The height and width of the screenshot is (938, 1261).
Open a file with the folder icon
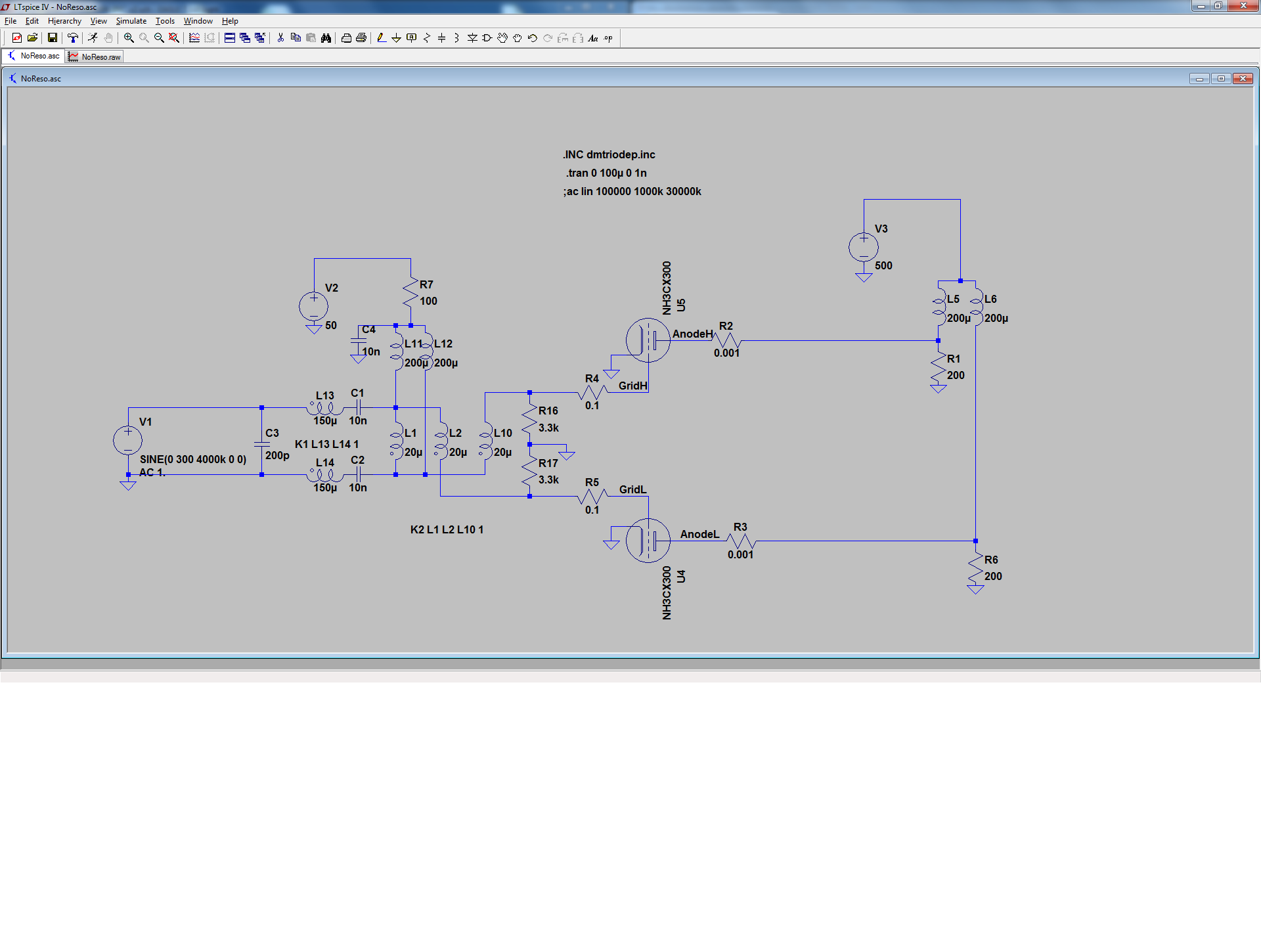tap(32, 38)
